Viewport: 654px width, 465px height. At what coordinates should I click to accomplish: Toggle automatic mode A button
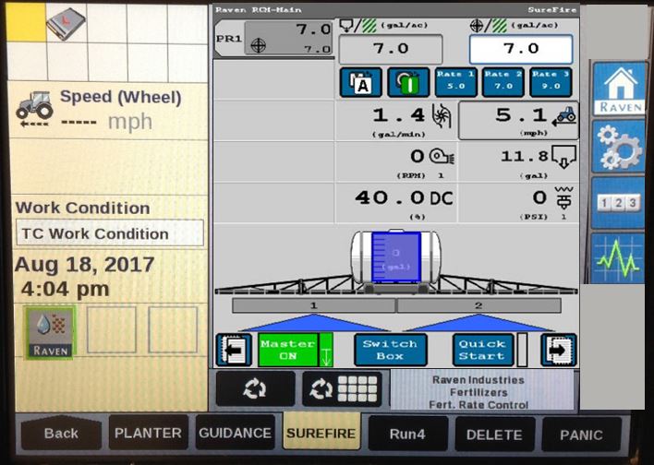(360, 82)
